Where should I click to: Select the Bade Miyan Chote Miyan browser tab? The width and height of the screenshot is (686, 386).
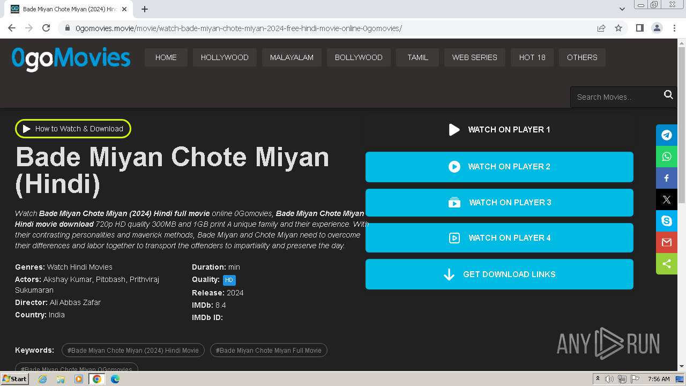coord(70,9)
